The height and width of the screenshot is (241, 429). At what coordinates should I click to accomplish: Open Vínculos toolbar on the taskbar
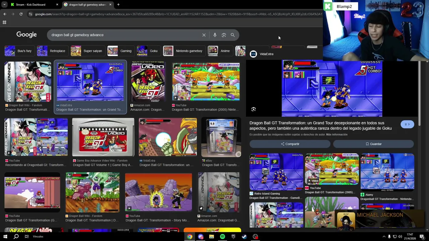click(38, 237)
